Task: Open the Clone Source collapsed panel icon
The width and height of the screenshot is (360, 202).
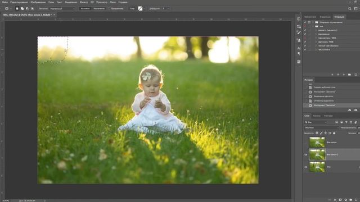Action: click(299, 40)
